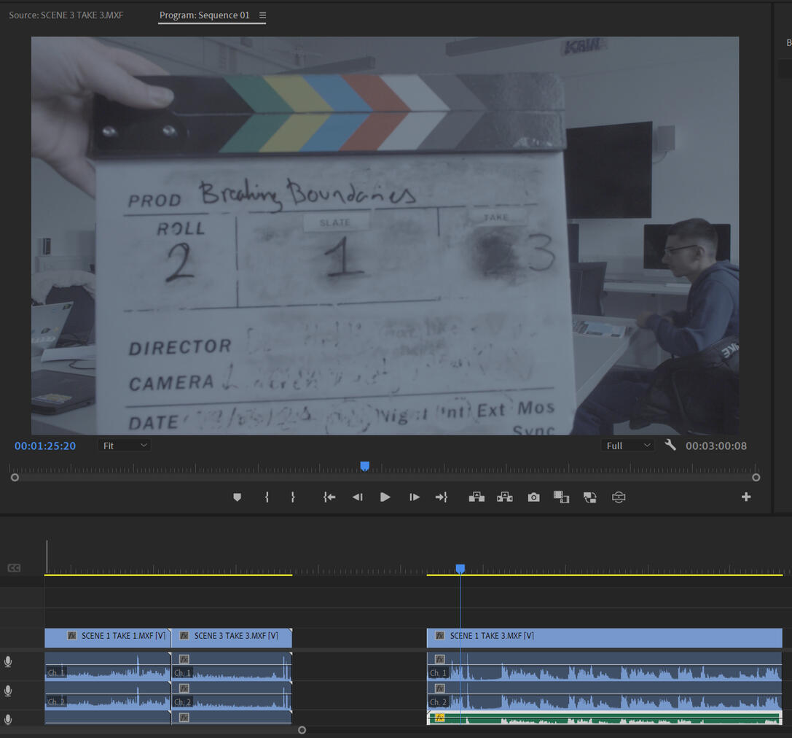This screenshot has height=738, width=792.
Task: Select the Program: Sequence 01 tab
Action: point(205,15)
